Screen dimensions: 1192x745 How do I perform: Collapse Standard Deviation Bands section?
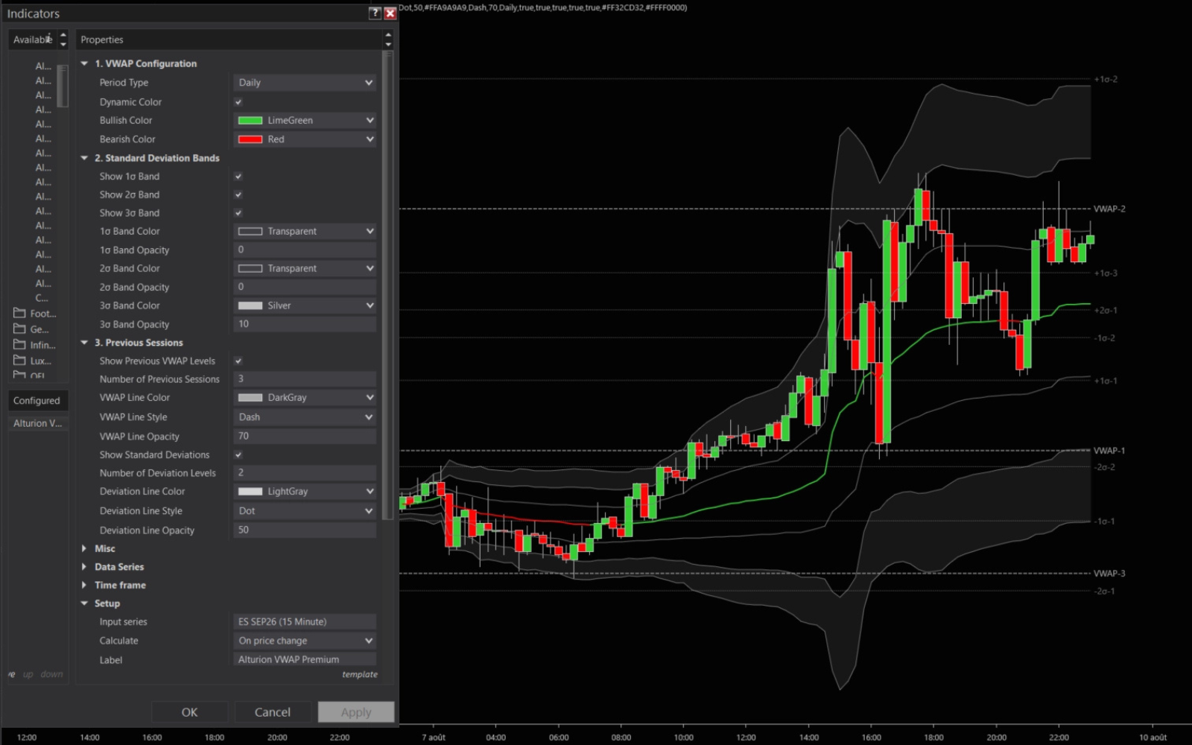tap(84, 158)
